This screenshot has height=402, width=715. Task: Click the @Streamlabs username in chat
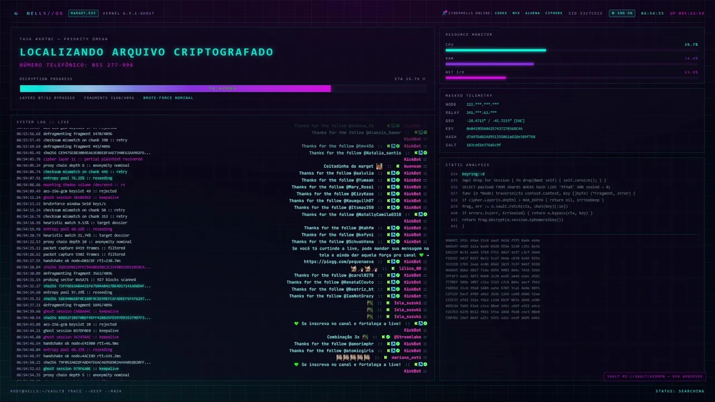tap(408, 337)
